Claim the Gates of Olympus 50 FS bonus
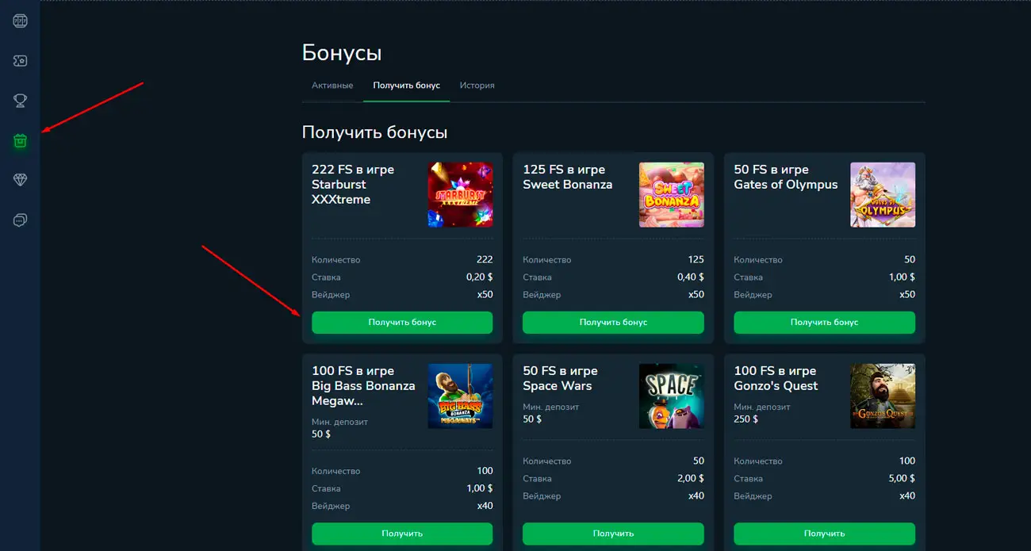Screen dimensions: 1031x551 pyautogui.click(x=824, y=323)
